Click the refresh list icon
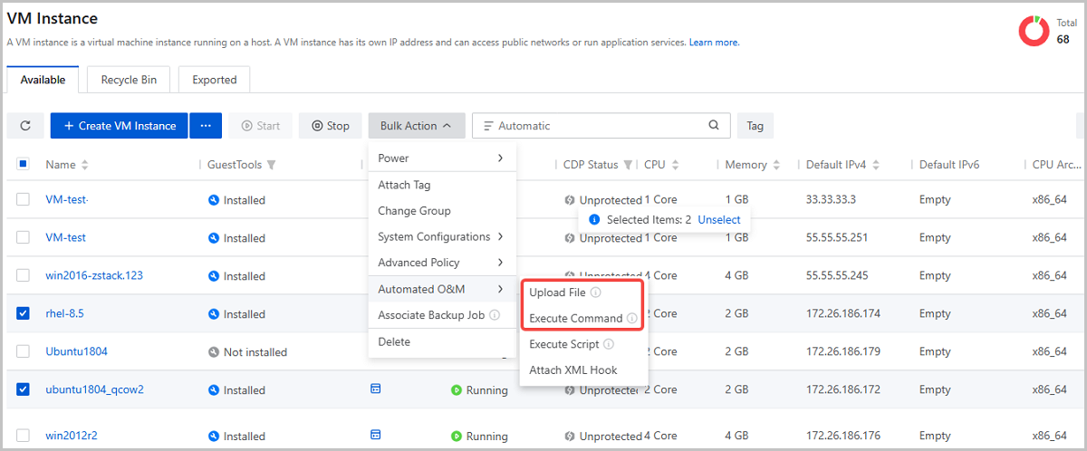The width and height of the screenshot is (1087, 451). (x=25, y=126)
